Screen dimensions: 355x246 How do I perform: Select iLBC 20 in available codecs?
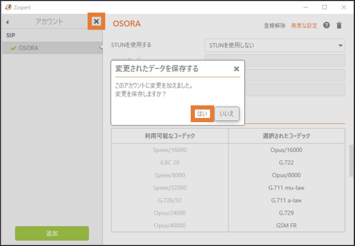(170, 162)
